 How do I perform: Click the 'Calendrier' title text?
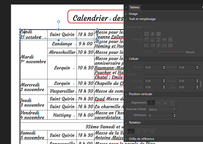pyautogui.click(x=90, y=18)
